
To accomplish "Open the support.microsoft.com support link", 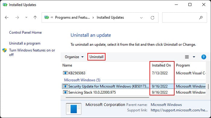I will coord(179,110).
